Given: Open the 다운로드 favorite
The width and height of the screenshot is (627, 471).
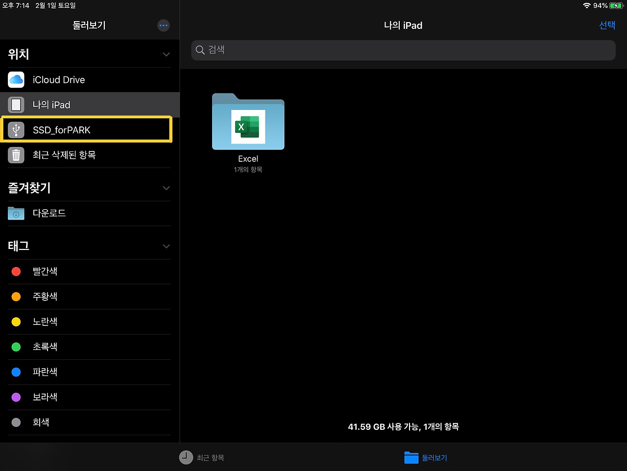Looking at the screenshot, I should (x=89, y=213).
